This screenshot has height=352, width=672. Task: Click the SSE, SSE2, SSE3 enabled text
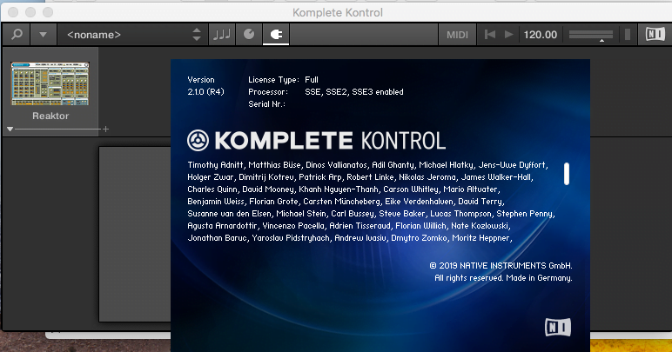pyautogui.click(x=354, y=92)
